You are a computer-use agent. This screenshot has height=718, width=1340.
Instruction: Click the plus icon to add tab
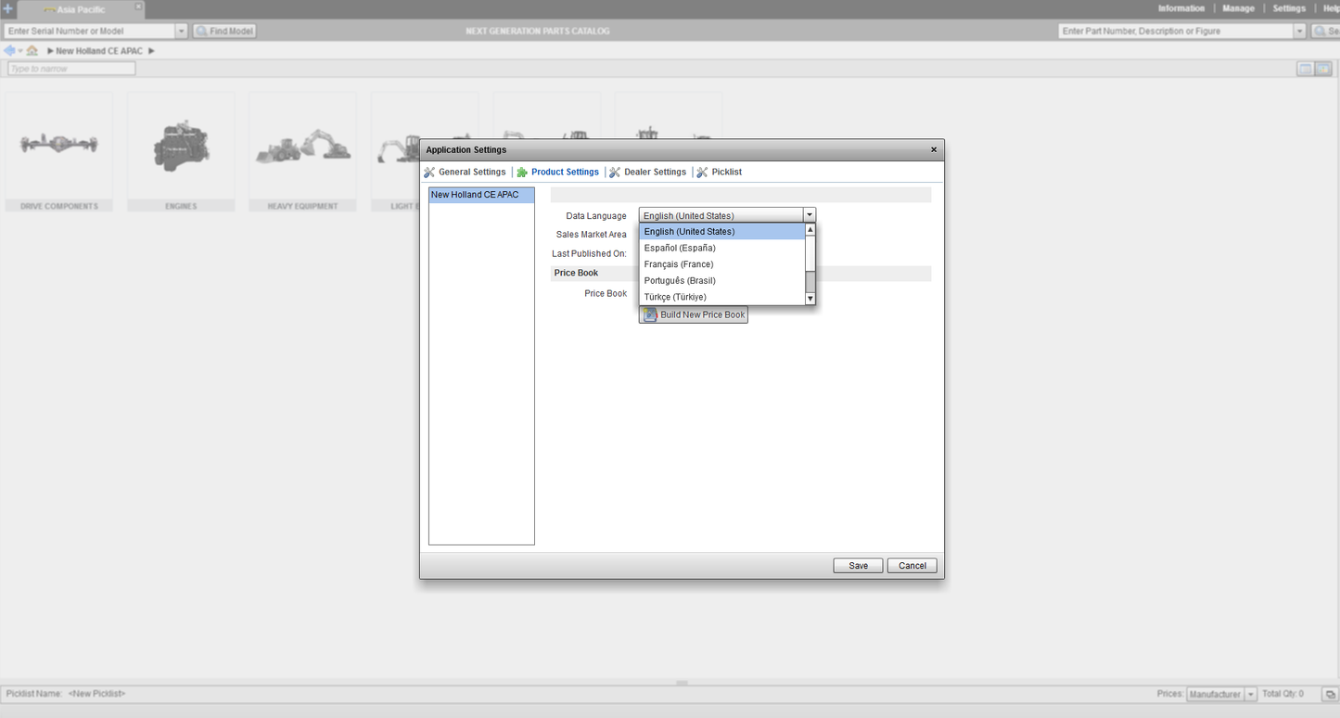8,8
